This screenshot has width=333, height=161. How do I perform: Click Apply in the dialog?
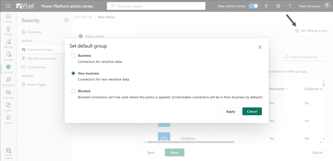[x=231, y=111]
